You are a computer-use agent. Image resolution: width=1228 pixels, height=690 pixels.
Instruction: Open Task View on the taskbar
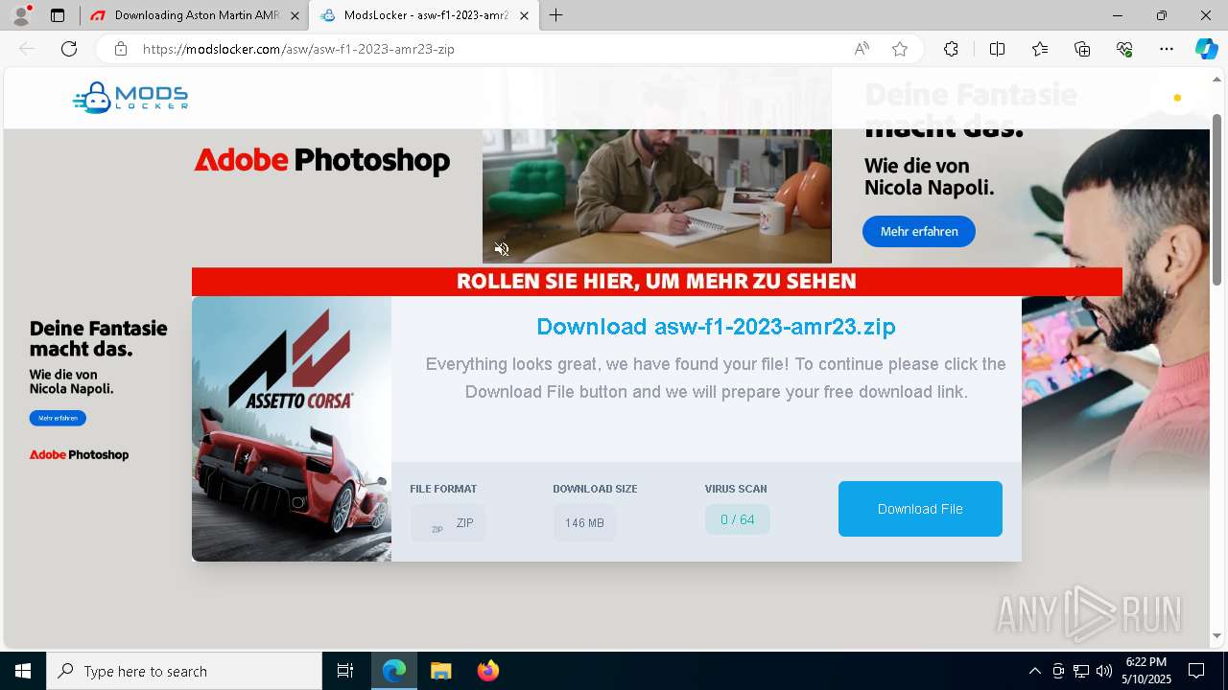pos(345,671)
